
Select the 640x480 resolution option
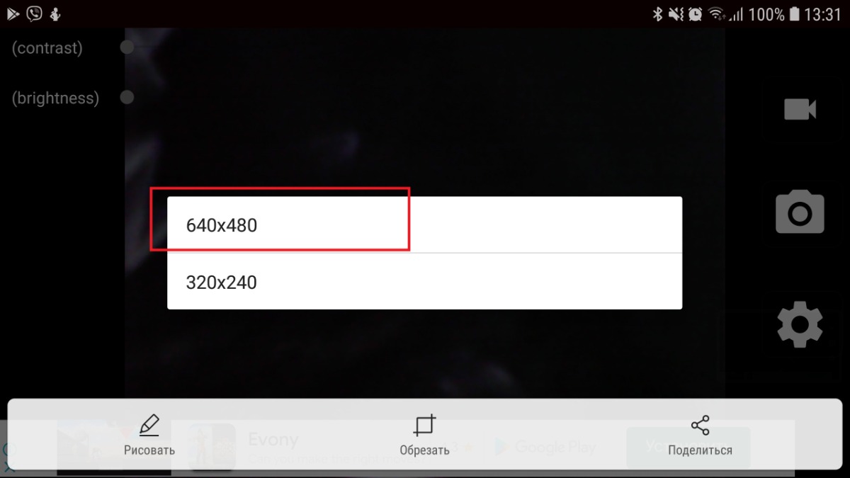(424, 225)
